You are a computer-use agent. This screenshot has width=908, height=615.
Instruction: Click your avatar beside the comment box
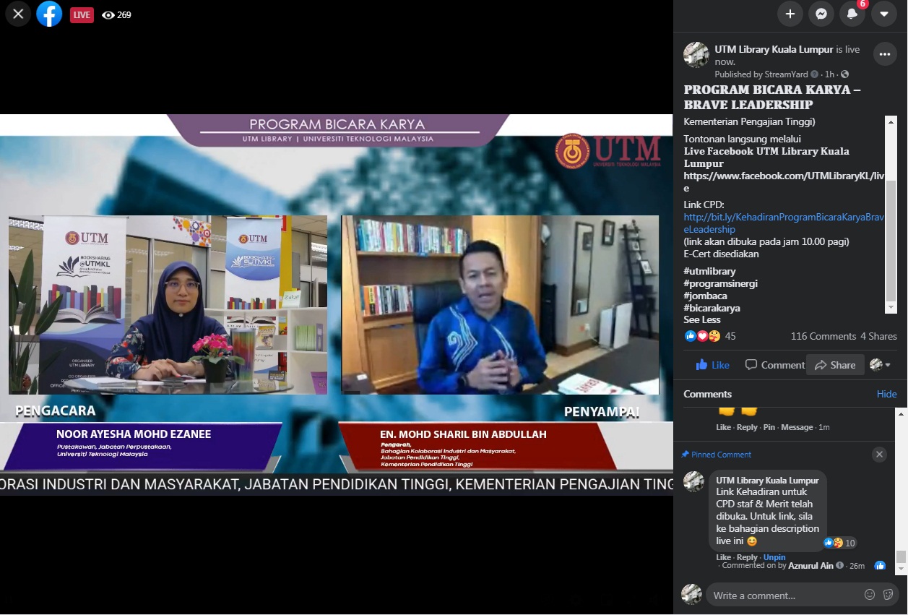coord(691,594)
